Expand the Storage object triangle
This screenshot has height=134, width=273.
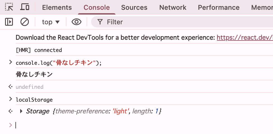pos(21,111)
